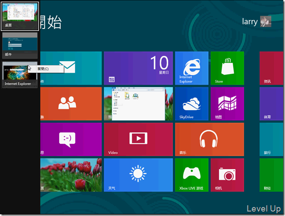Open the SkyDrive tile
The height and width of the screenshot is (216, 285).
[192, 104]
